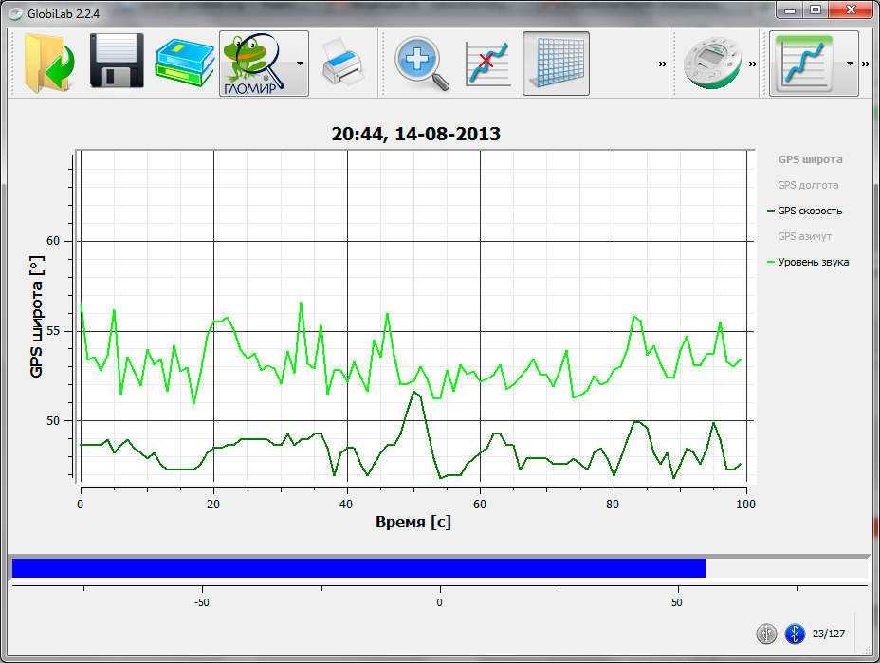The width and height of the screenshot is (880, 663).
Task: Click the USB connection status icon
Action: click(x=767, y=634)
